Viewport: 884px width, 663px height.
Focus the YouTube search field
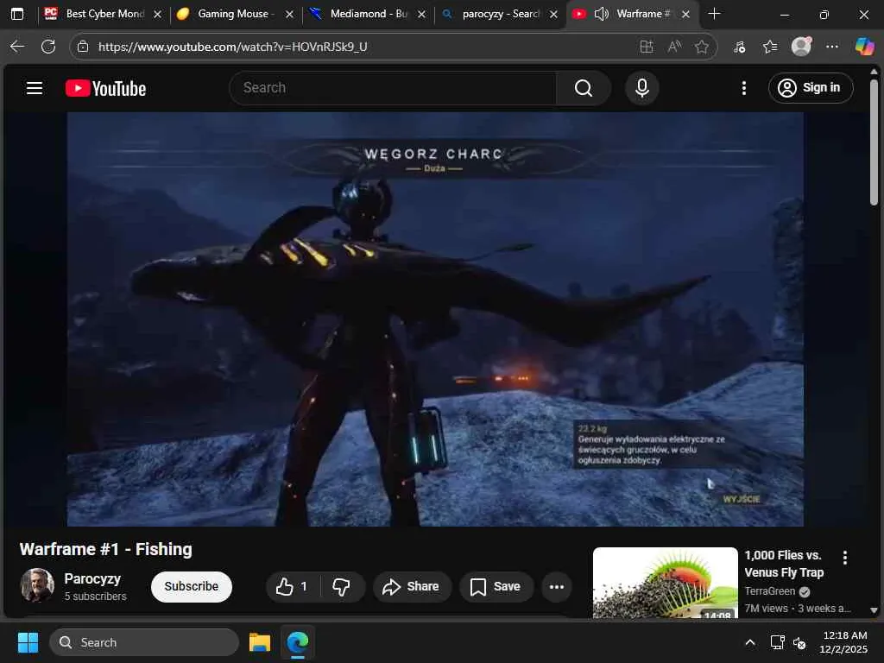[x=393, y=88]
